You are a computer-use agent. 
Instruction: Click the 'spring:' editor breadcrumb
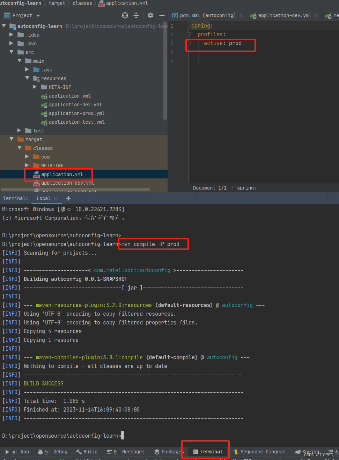pos(246,188)
